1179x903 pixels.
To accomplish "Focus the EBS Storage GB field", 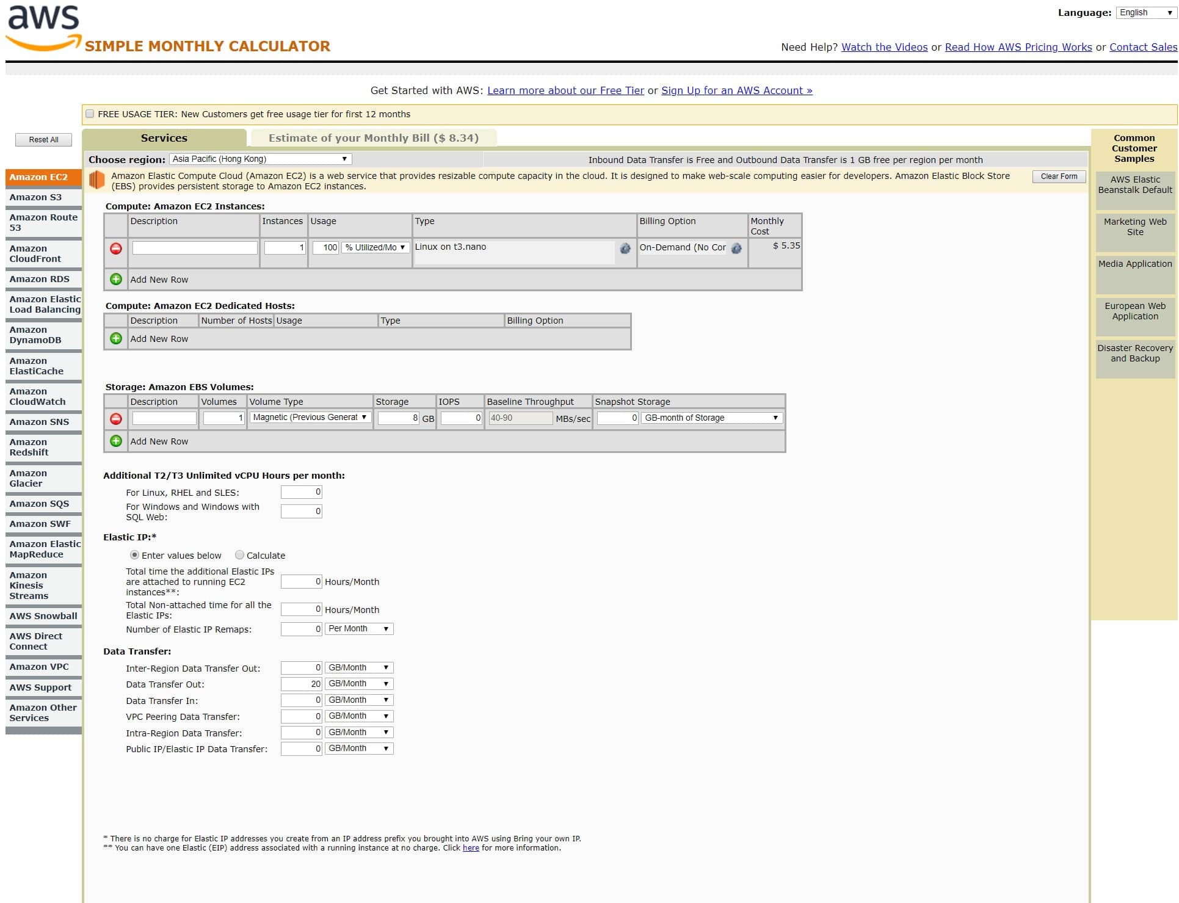I will [x=399, y=418].
